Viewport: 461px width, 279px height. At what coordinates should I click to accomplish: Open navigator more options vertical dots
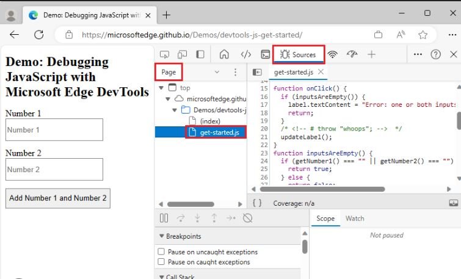coord(235,72)
